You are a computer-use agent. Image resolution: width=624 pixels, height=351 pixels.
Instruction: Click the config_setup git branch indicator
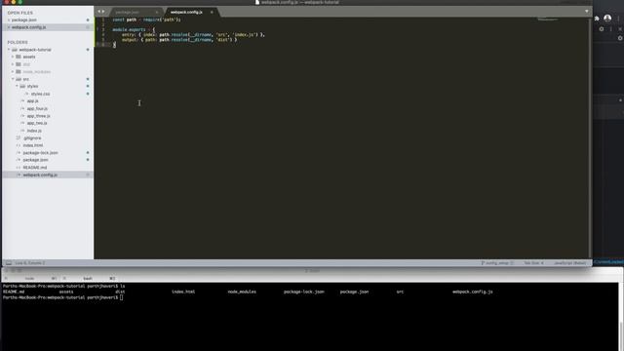pyautogui.click(x=497, y=263)
